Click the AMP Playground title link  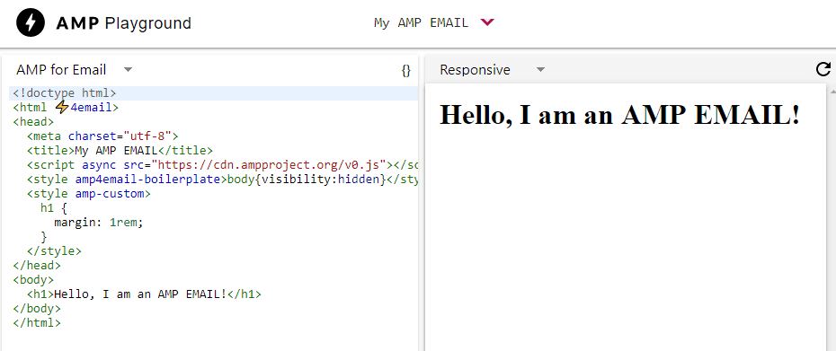pyautogui.click(x=124, y=23)
